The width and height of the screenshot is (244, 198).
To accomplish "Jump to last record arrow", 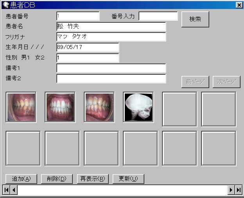I will click(x=238, y=190).
